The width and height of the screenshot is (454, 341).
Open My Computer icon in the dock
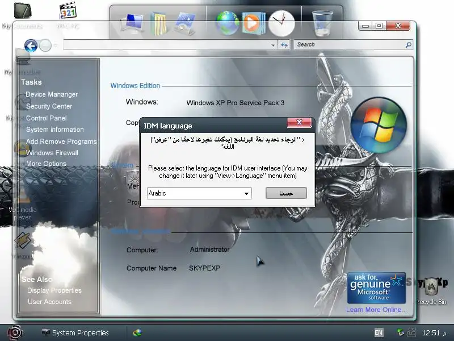tap(132, 23)
